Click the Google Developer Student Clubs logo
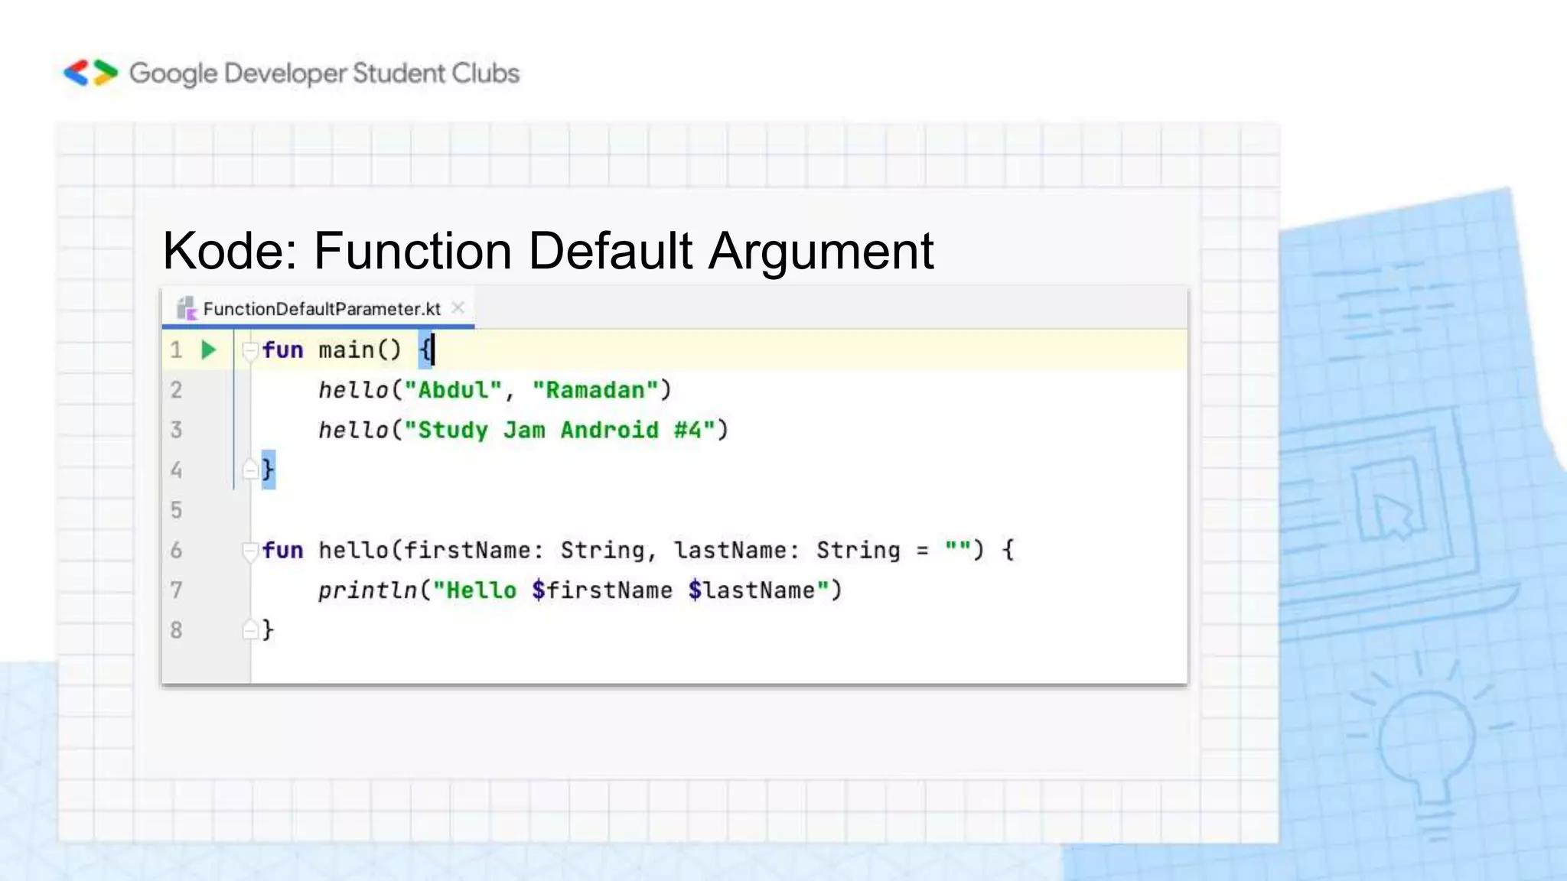1567x881 pixels. [x=91, y=73]
